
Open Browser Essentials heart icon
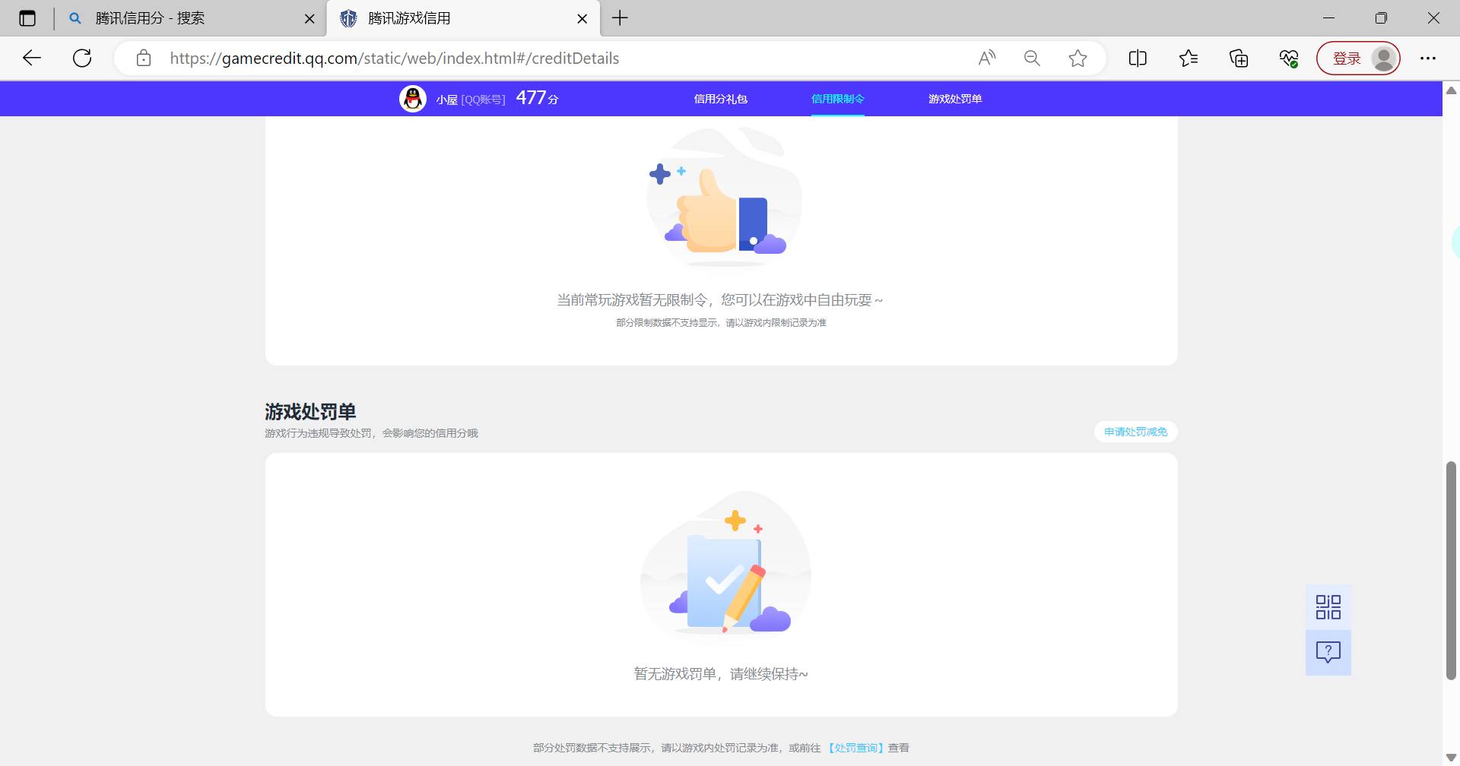[x=1288, y=58]
